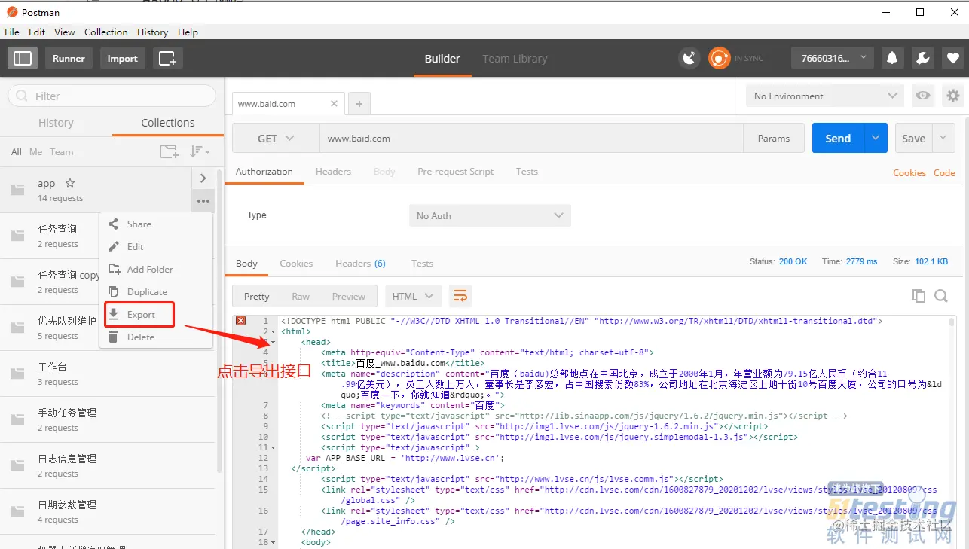The width and height of the screenshot is (969, 549).
Task: Choose Add Folder in context menu
Action: 156,269
